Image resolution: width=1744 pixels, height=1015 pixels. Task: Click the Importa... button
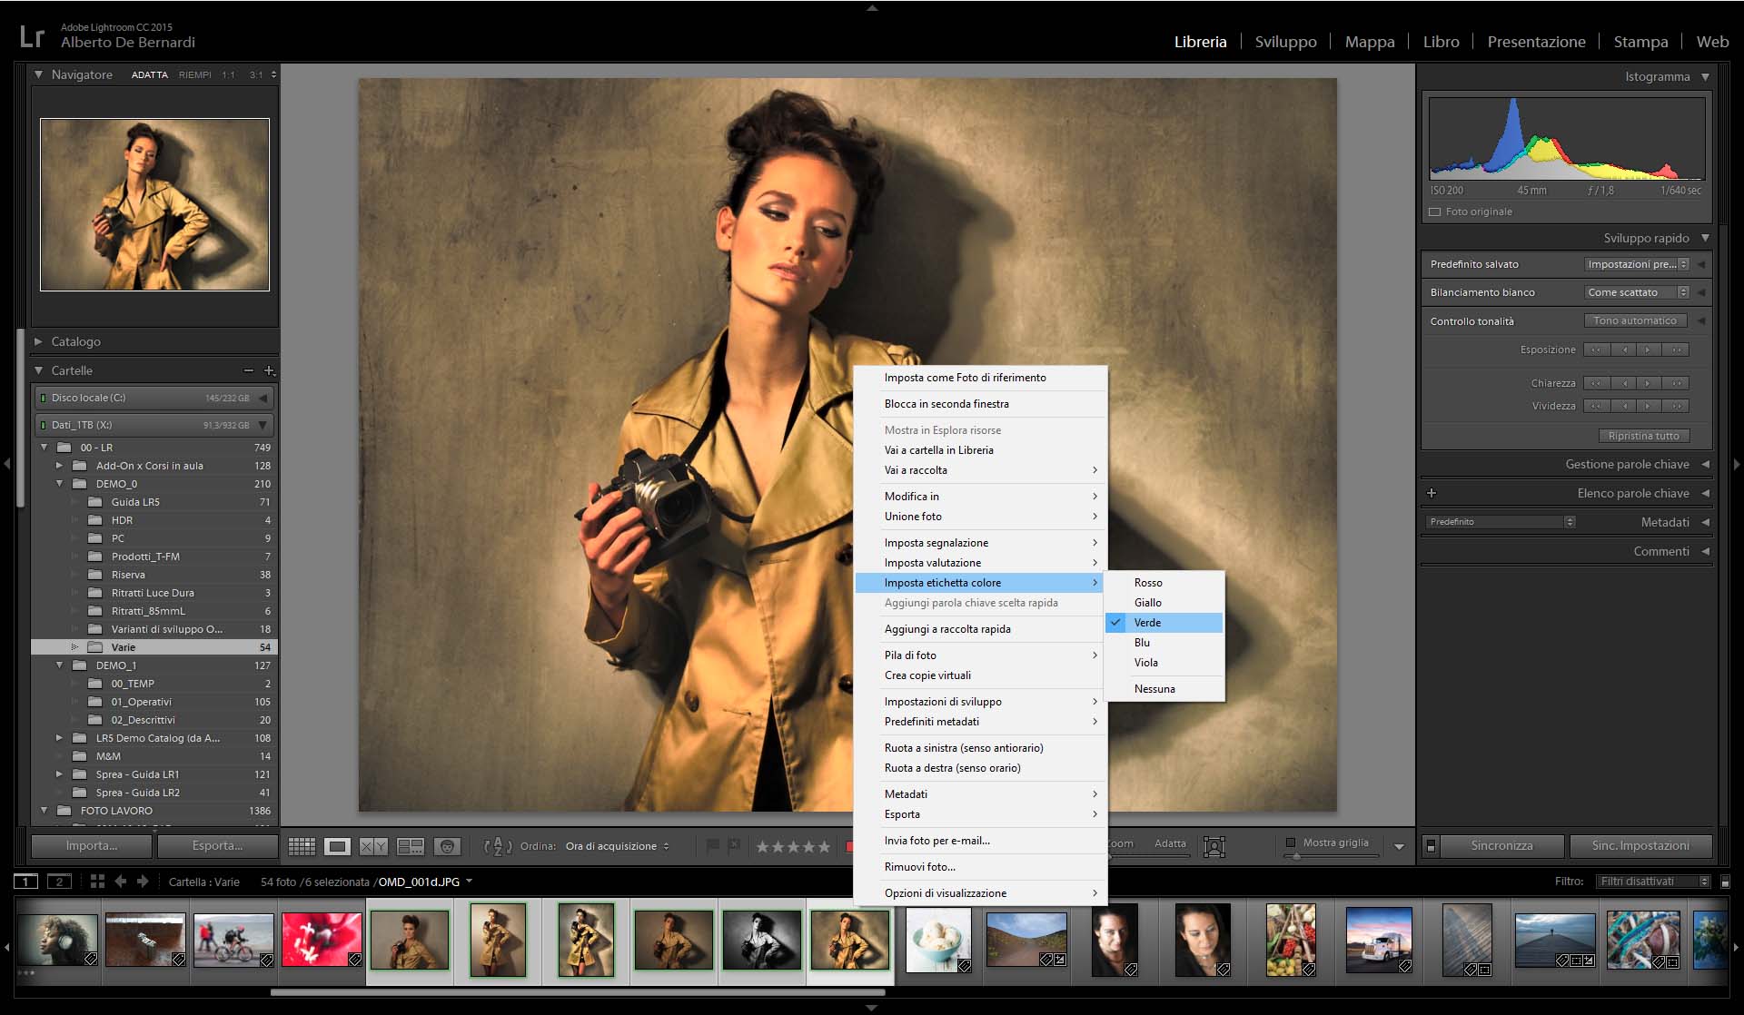tap(91, 845)
